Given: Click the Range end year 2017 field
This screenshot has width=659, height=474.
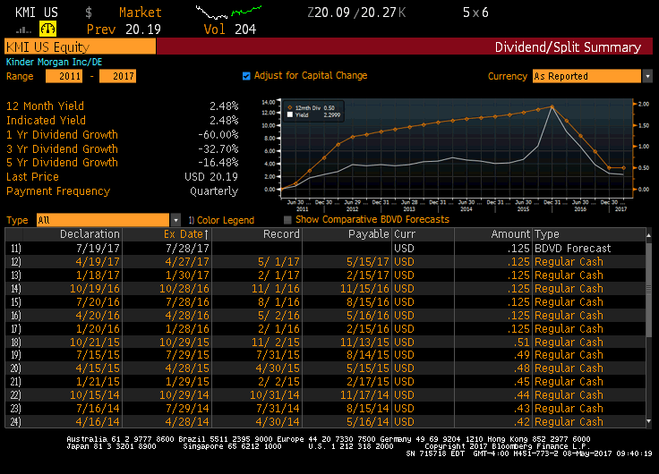Looking at the screenshot, I should 117,76.
